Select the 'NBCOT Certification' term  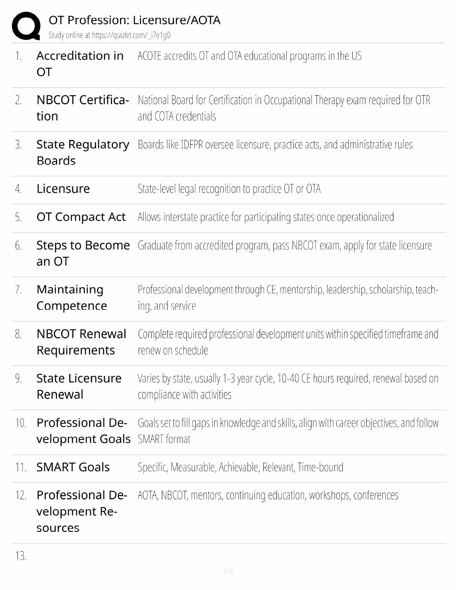tap(83, 108)
